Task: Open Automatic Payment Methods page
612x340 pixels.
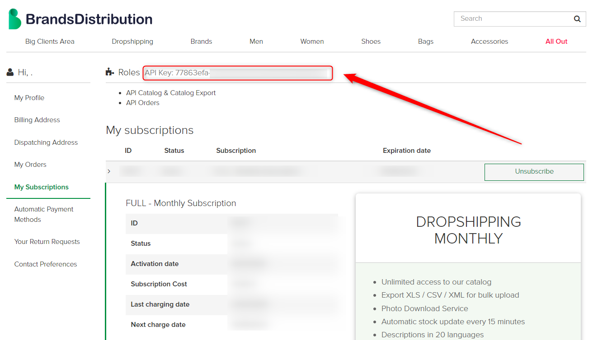Action: tap(44, 214)
